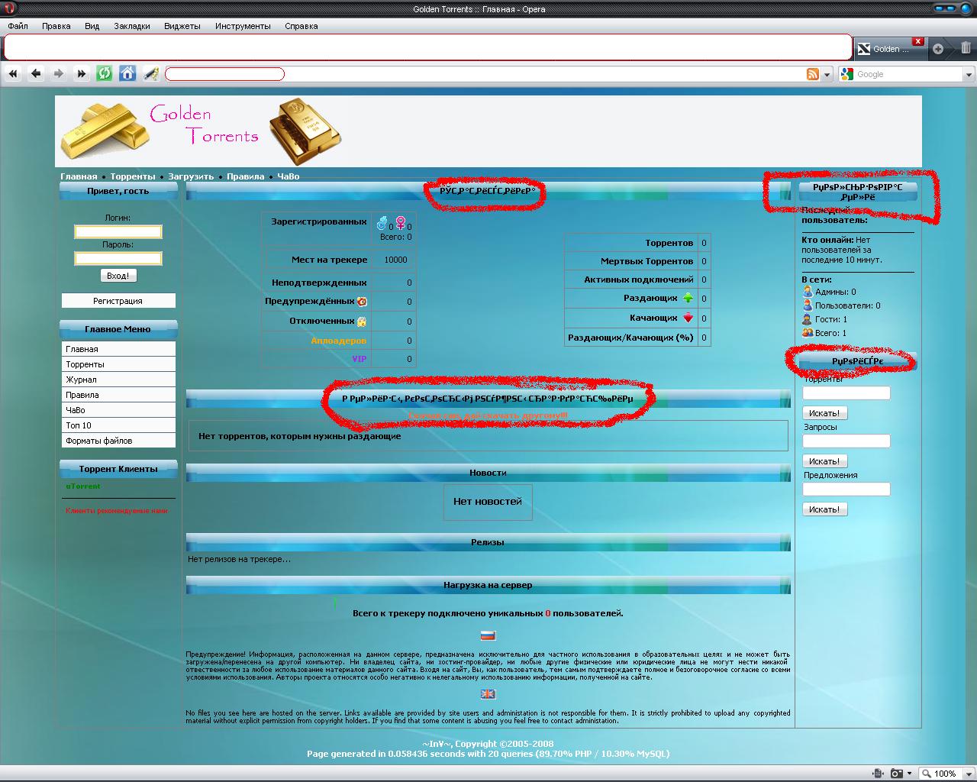Open the Инструменты menu
Viewport: 977px width, 782px height.
point(243,26)
